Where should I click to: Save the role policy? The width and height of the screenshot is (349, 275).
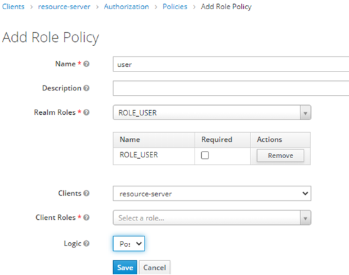125,267
